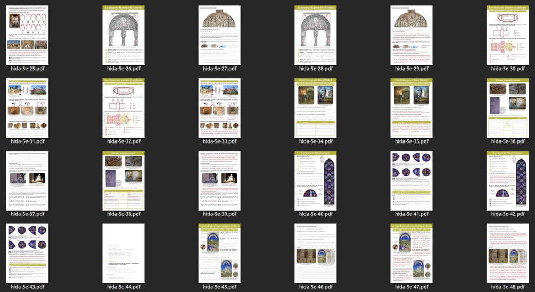The height and width of the screenshot is (292, 535).
Task: Select the hida-5e-46.pdf thumbnail
Action: pos(316,254)
